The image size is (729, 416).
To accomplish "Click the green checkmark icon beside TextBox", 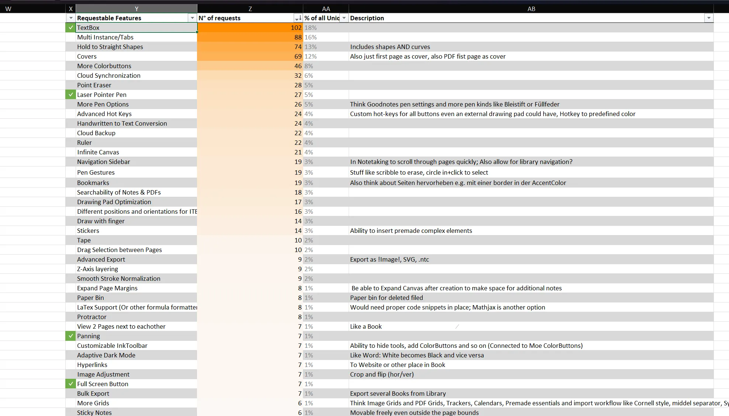I will coord(70,28).
